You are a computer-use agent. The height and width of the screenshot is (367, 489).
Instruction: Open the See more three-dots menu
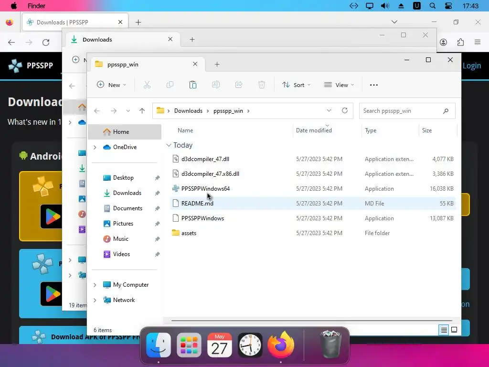tap(373, 85)
